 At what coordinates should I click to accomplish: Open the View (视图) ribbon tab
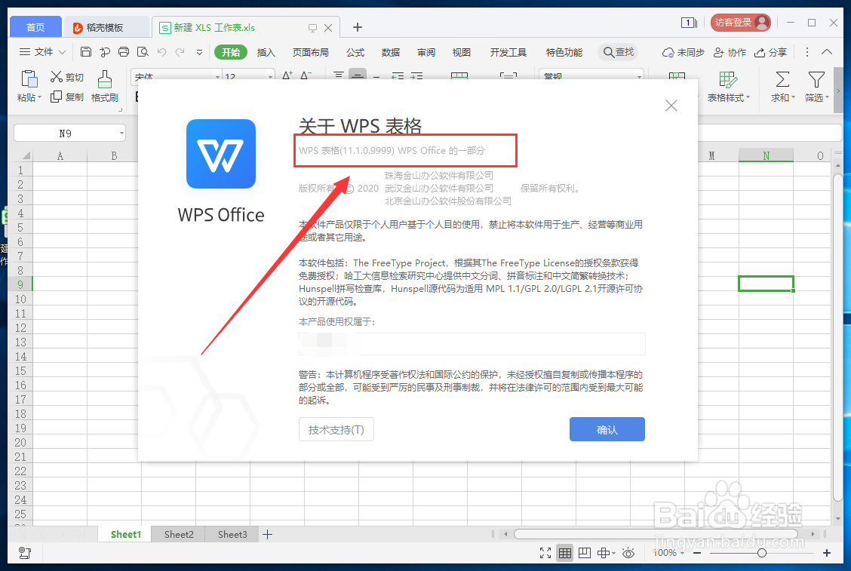[461, 52]
